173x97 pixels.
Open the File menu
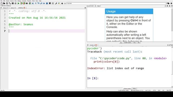1,1
